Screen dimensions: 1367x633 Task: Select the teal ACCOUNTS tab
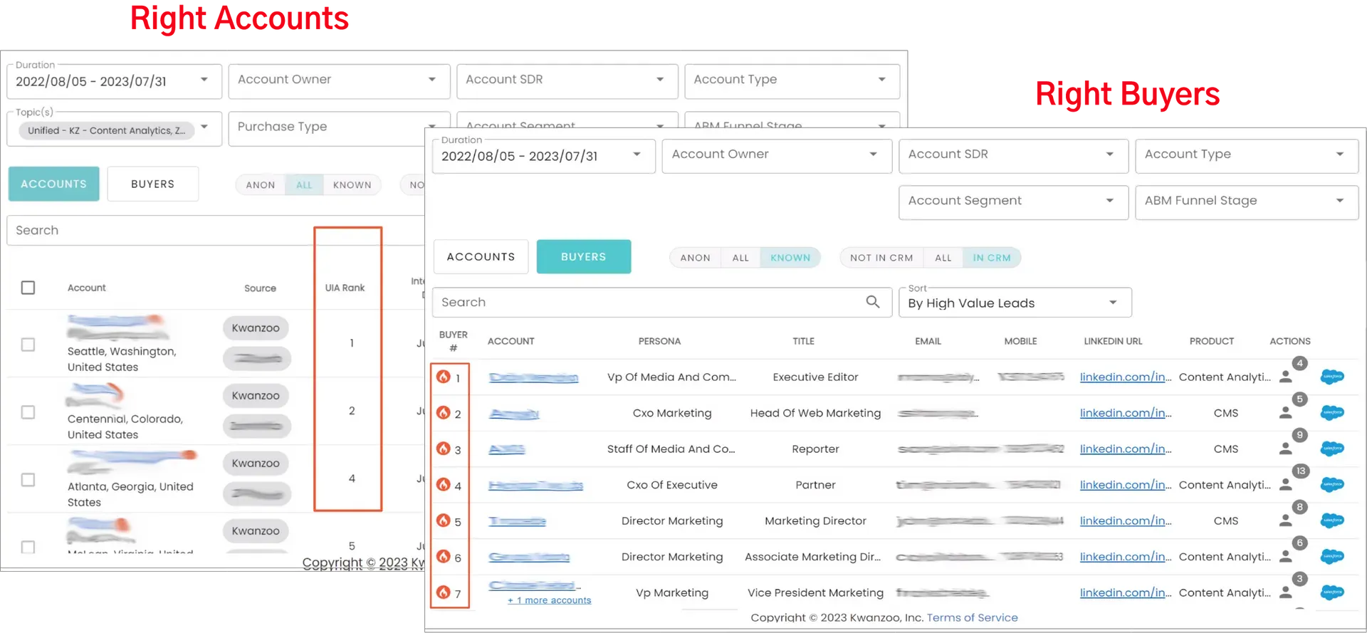(x=53, y=184)
